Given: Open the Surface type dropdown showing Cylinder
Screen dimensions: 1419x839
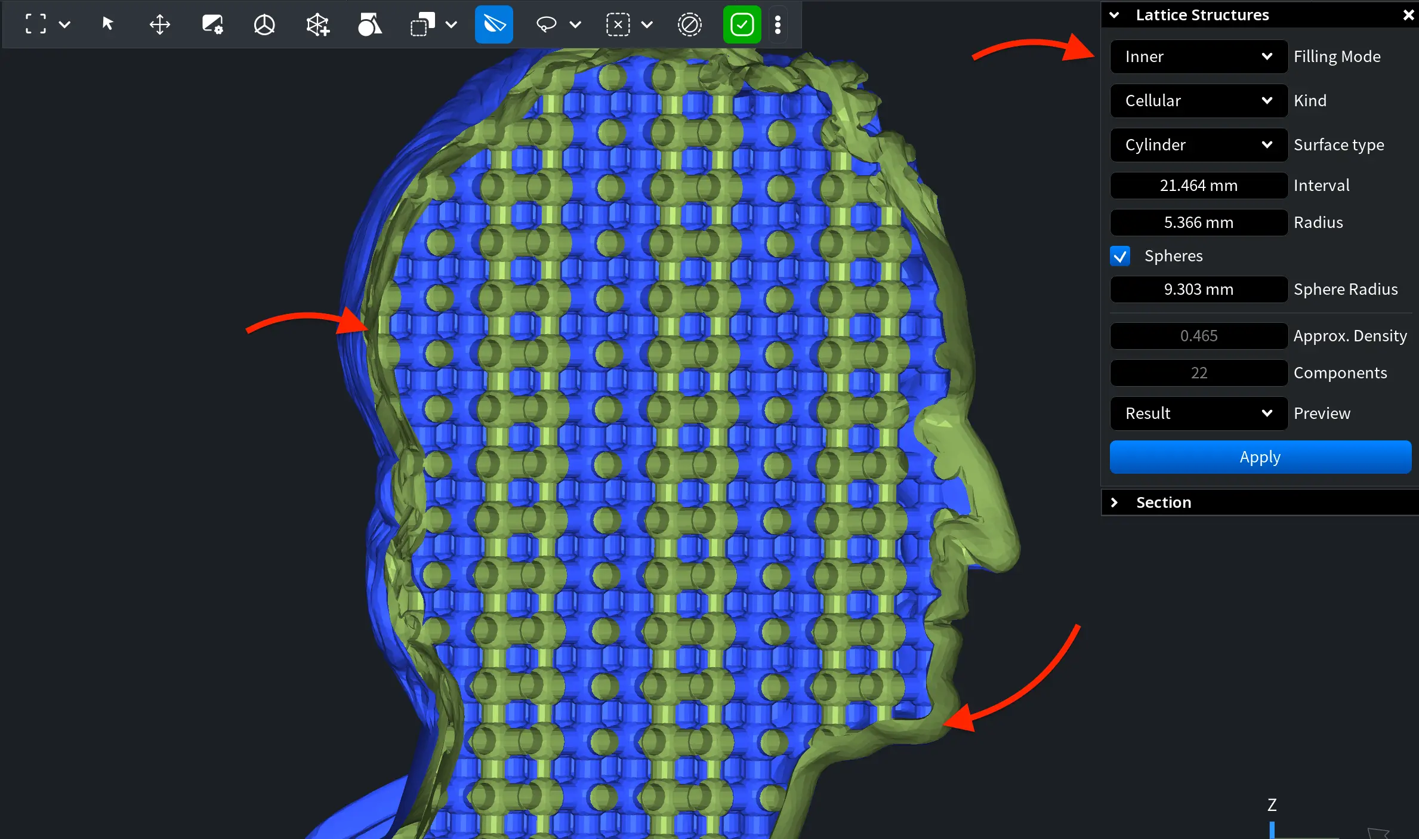Looking at the screenshot, I should (x=1198, y=144).
